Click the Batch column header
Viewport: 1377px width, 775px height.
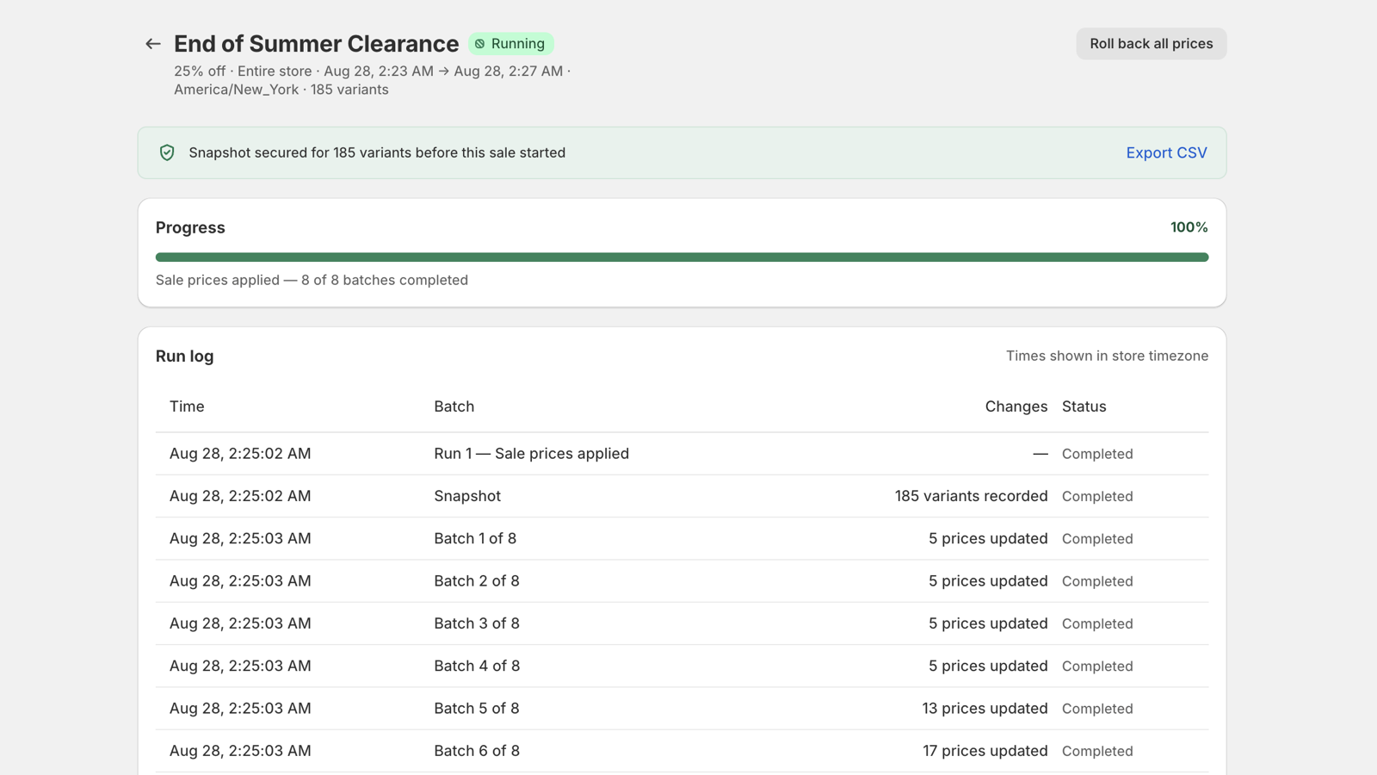point(454,406)
